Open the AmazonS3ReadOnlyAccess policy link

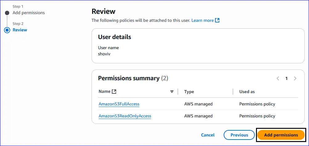[125, 116]
